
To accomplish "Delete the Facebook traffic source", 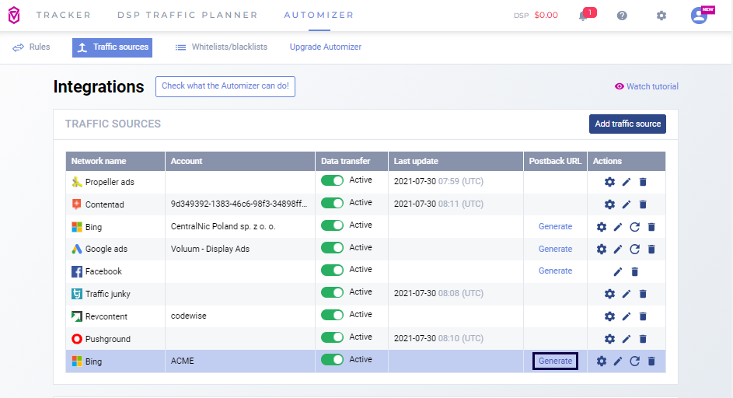I will 634,271.
